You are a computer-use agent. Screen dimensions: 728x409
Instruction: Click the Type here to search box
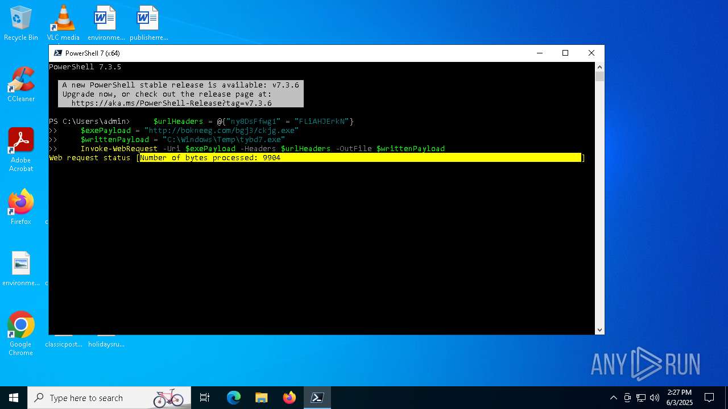pos(109,398)
